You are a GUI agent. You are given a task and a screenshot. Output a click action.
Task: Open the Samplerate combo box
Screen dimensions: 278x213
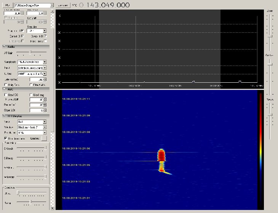[45, 62]
